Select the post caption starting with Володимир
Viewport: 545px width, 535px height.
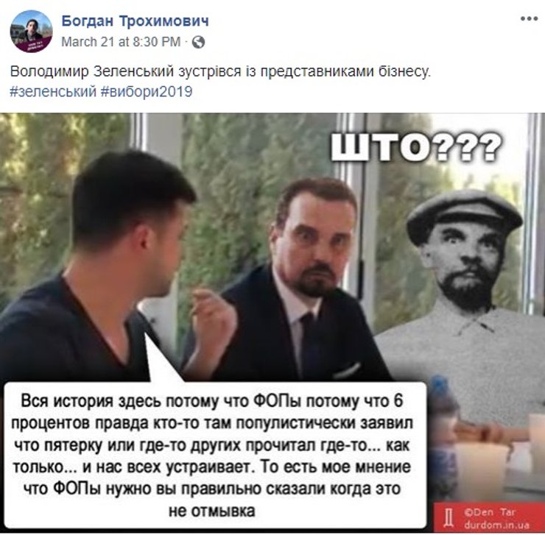point(220,71)
